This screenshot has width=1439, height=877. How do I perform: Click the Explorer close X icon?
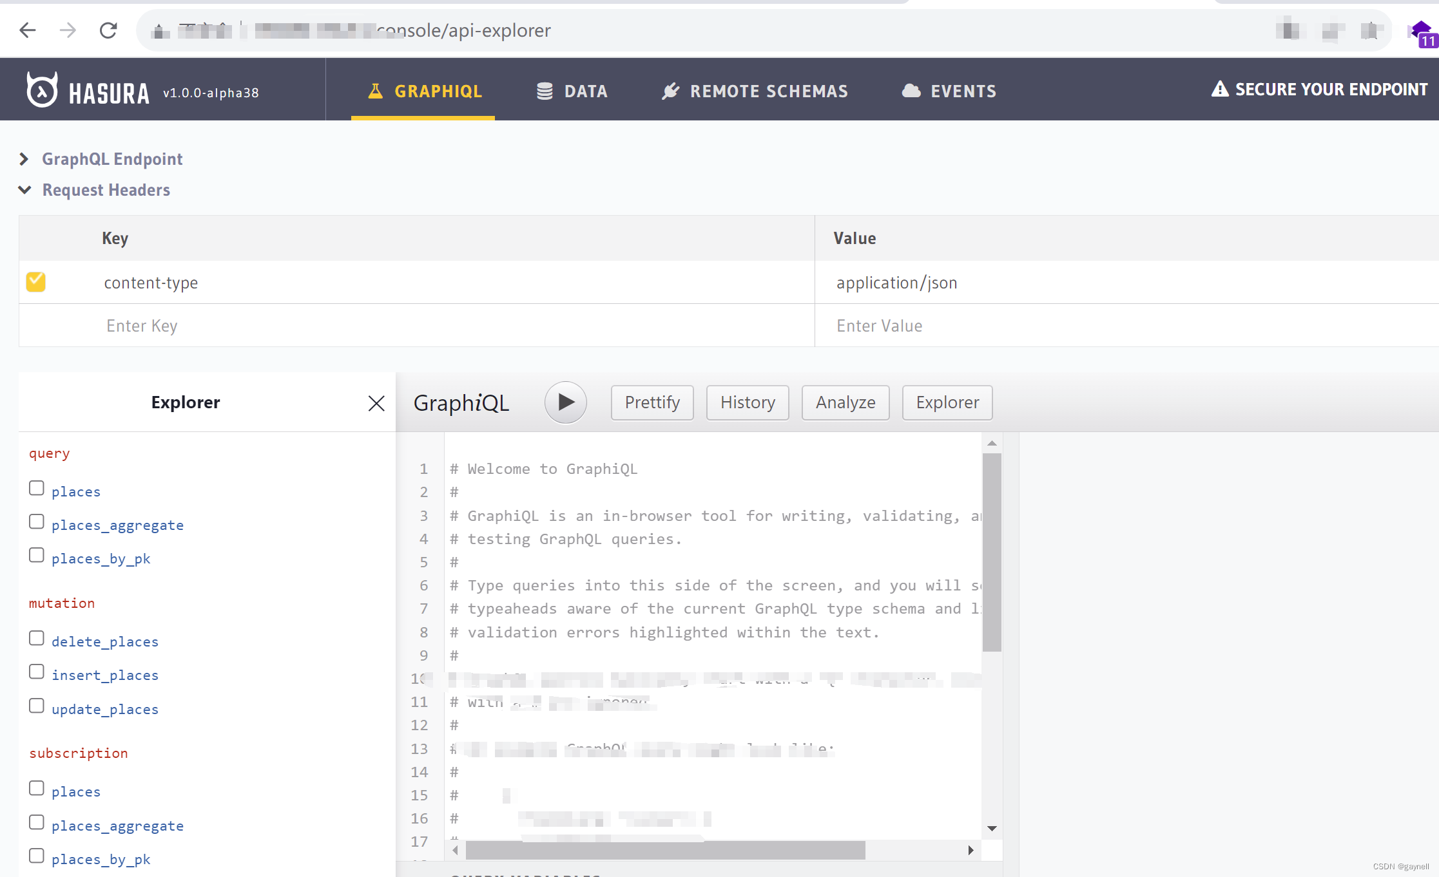point(376,402)
